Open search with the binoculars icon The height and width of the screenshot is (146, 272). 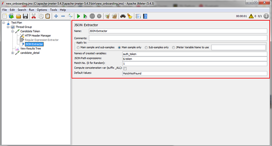tap(123, 16)
